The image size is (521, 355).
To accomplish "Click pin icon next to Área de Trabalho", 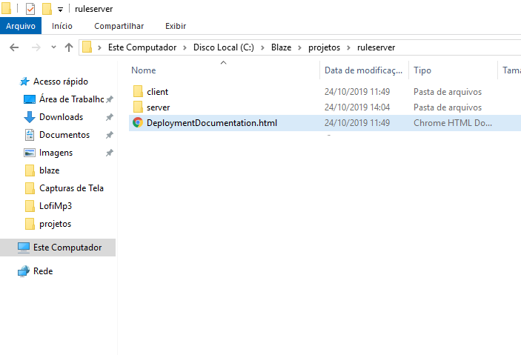I will [x=110, y=99].
